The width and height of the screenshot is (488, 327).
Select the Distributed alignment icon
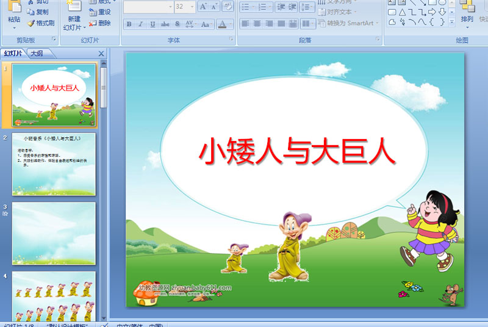click(293, 23)
